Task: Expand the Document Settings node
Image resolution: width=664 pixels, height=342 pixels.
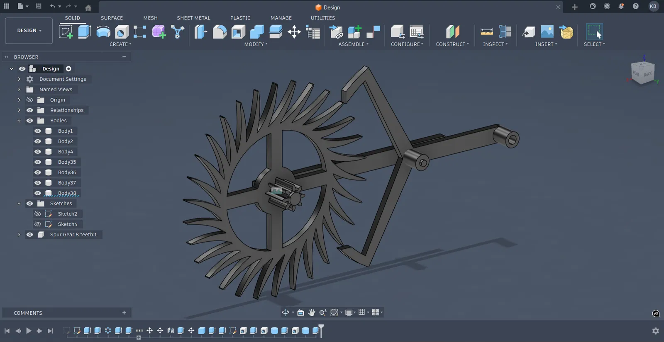Action: [x=19, y=79]
